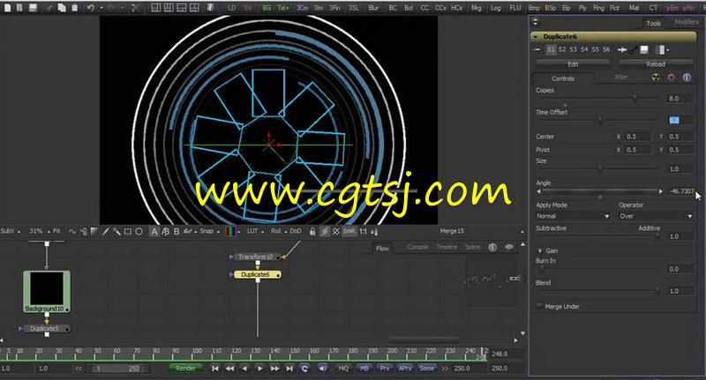Click the motion blur radiation icon tab
706x380 pixels.
coord(656,78)
